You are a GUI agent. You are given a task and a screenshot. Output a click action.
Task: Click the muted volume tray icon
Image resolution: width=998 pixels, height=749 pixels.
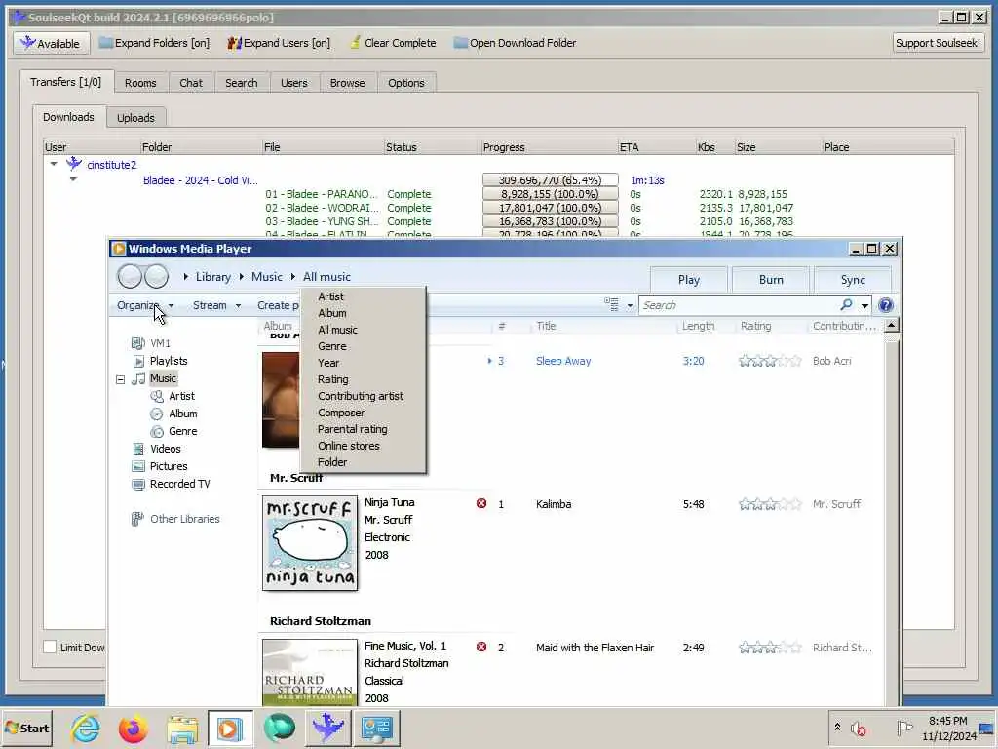coord(859,728)
